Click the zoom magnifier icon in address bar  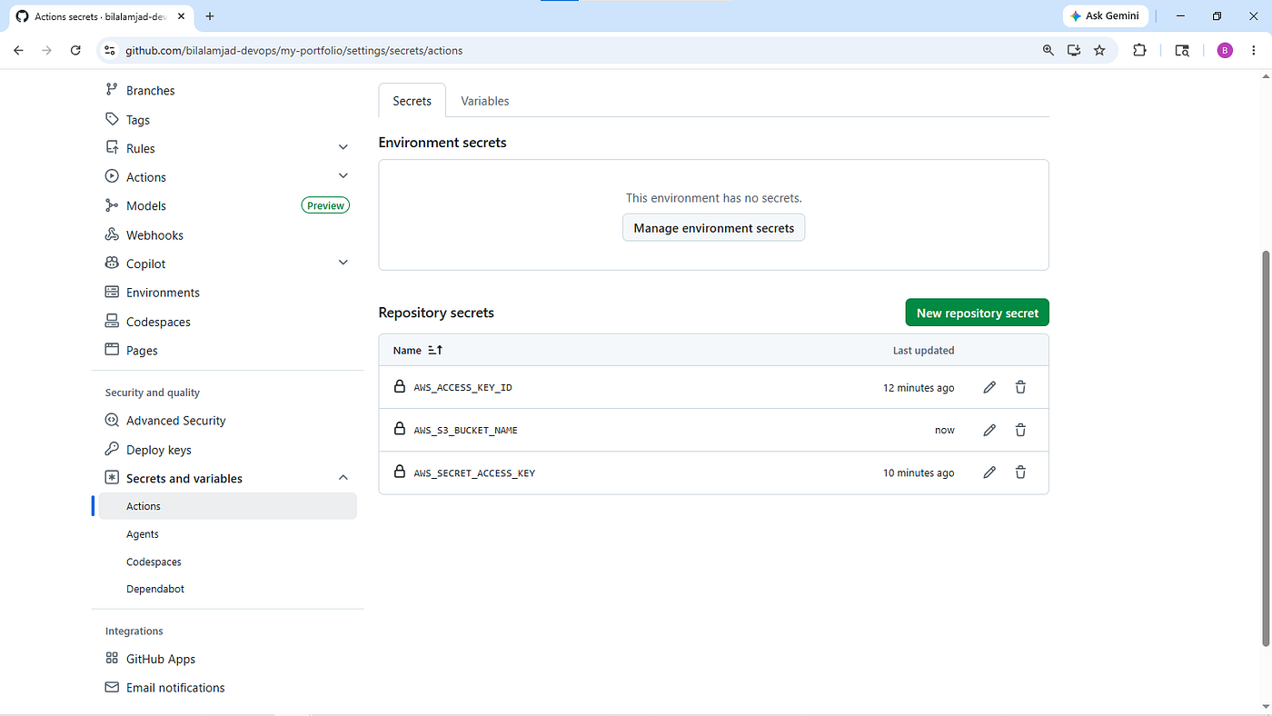point(1048,51)
